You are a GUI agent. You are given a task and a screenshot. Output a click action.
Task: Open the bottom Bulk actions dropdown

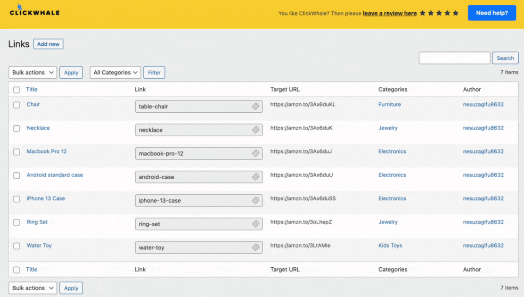[x=33, y=288]
